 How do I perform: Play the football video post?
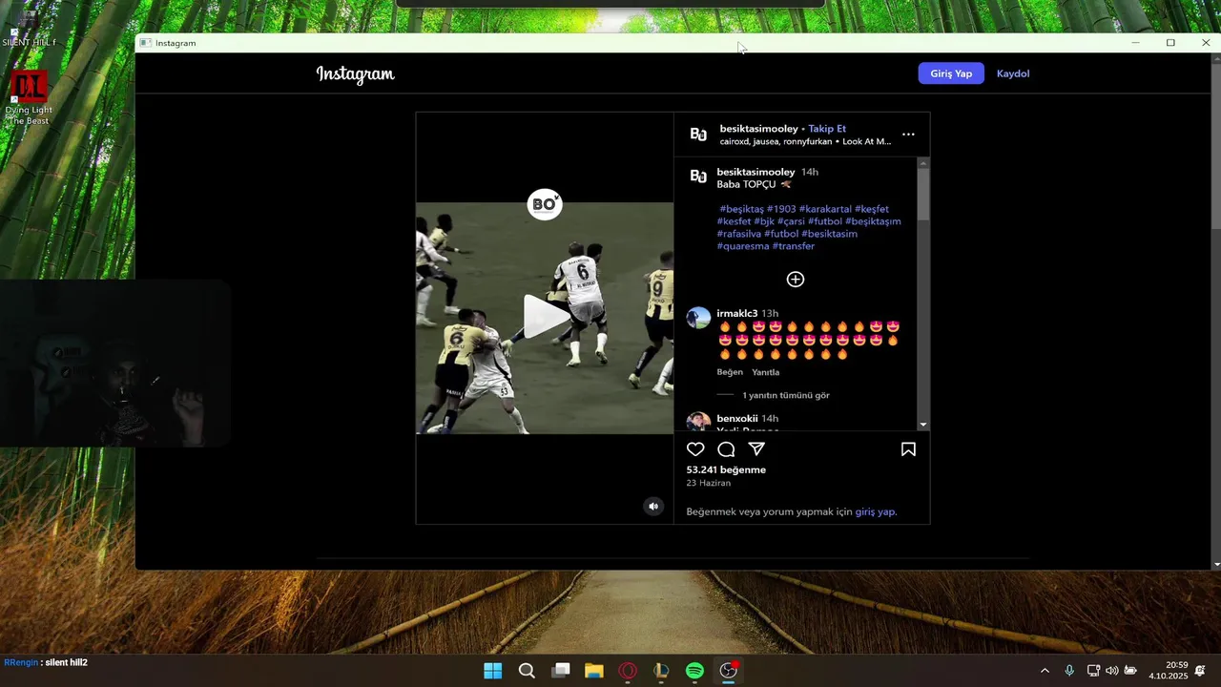click(545, 316)
